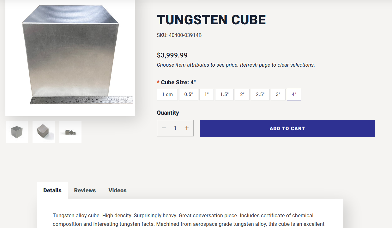Select the 2" cube size option
Viewport: 392px width, 228px height.
242,94
